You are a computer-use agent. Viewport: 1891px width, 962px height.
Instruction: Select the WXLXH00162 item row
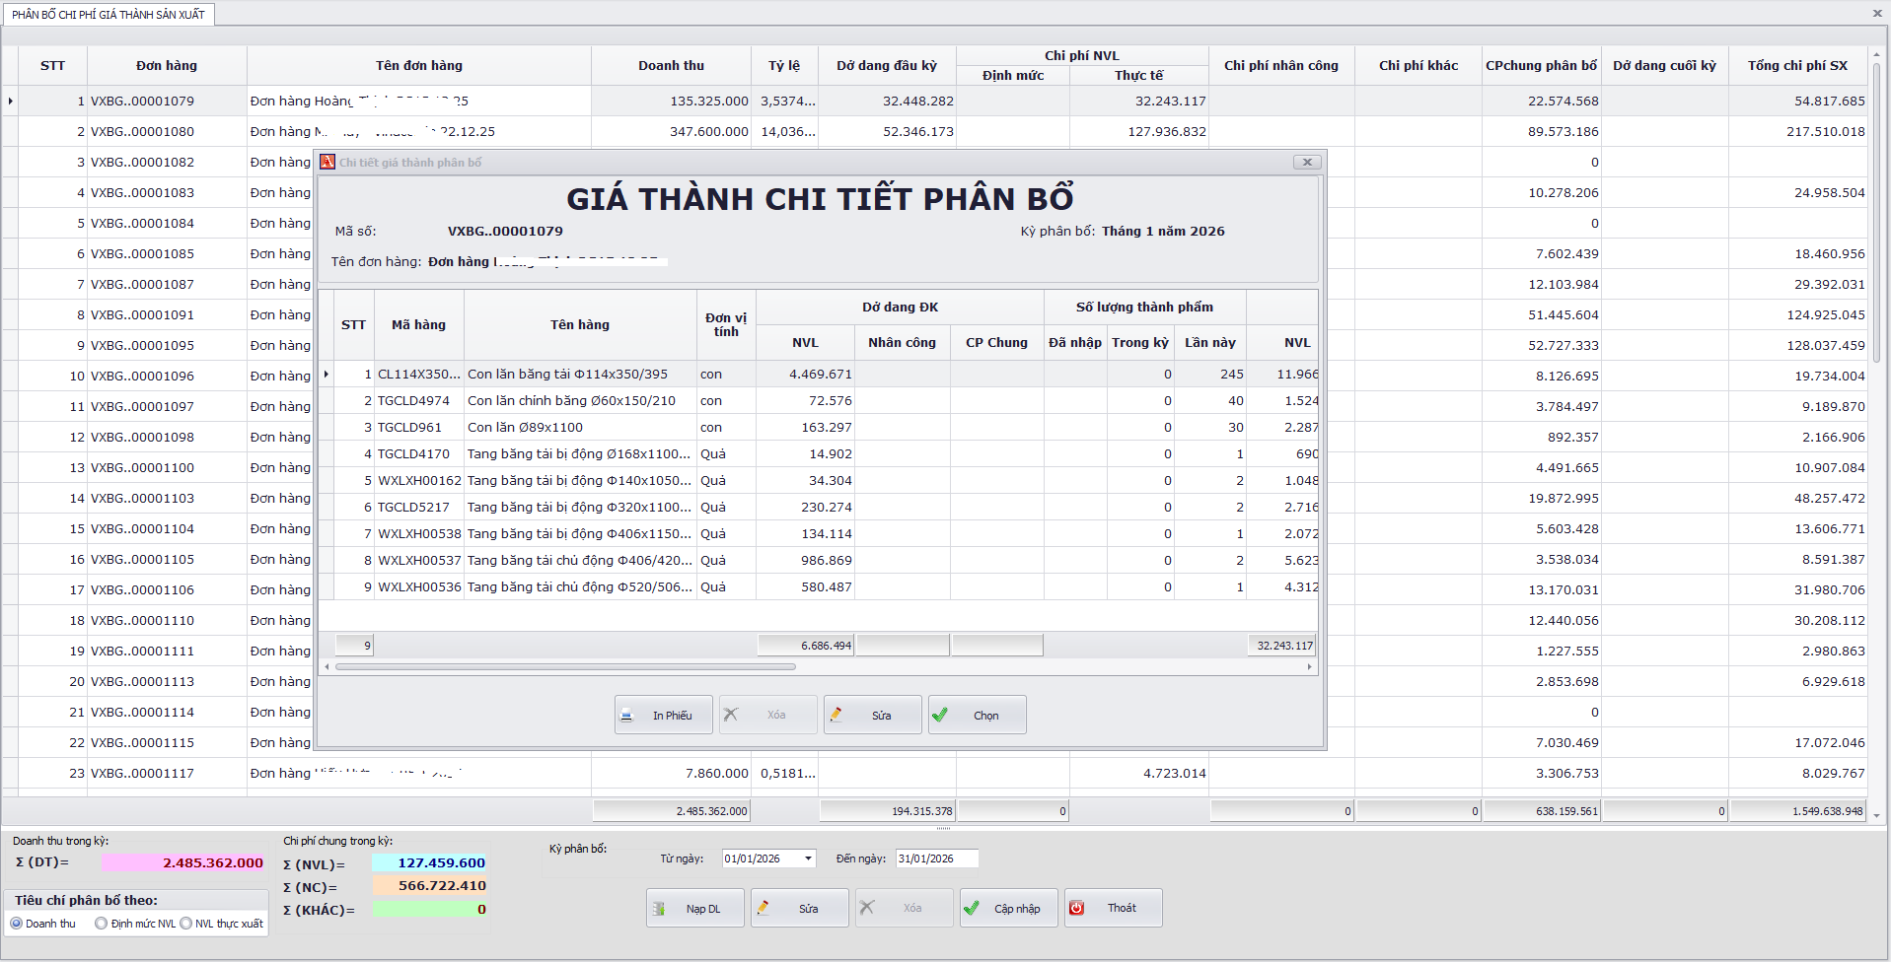coord(818,481)
